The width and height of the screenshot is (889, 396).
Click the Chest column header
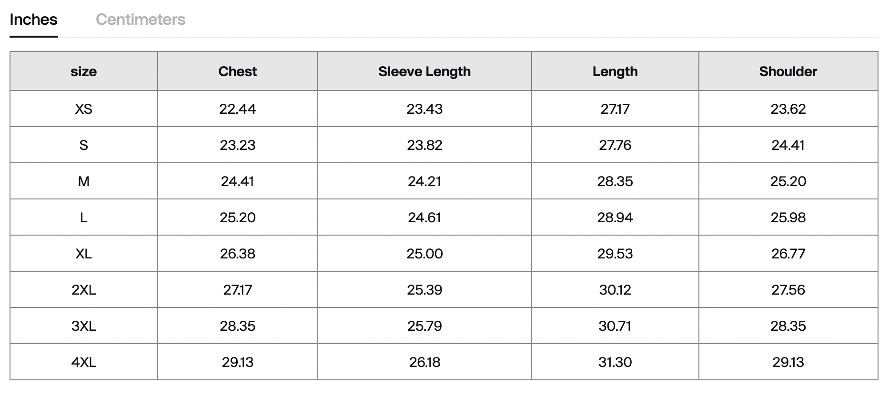(237, 71)
